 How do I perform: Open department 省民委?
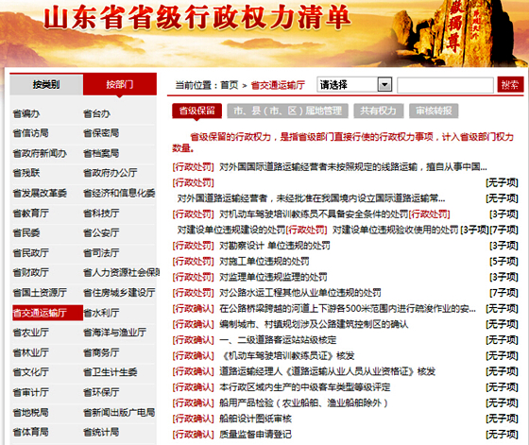(26, 232)
